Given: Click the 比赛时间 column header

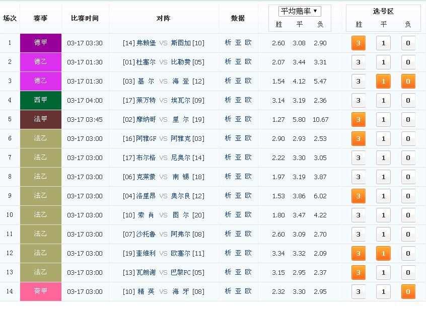Looking at the screenshot, I should tap(85, 18).
